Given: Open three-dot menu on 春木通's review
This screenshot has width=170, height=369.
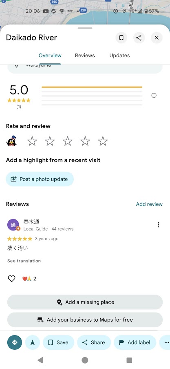Looking at the screenshot, I should point(158,225).
